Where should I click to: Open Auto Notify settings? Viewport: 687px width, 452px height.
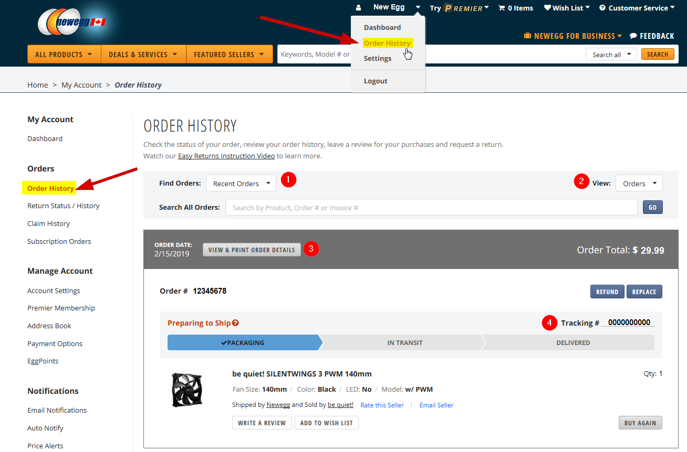pos(45,428)
